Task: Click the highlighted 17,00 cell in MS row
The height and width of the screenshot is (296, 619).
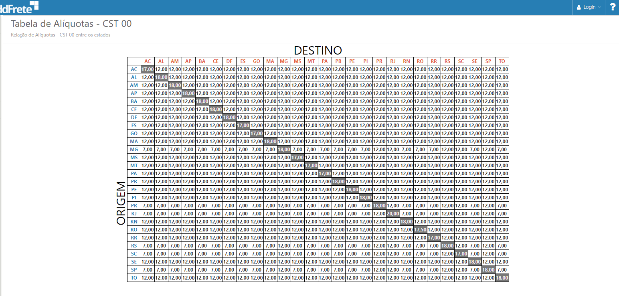Action: coord(297,157)
